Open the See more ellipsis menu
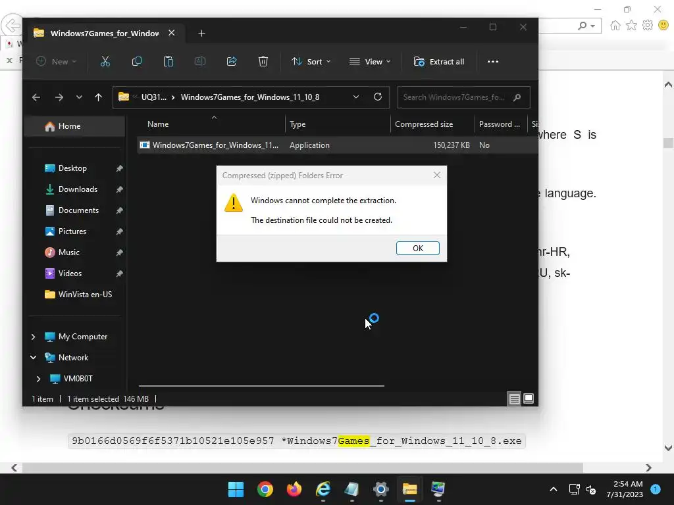Image resolution: width=674 pixels, height=505 pixels. (x=492, y=61)
